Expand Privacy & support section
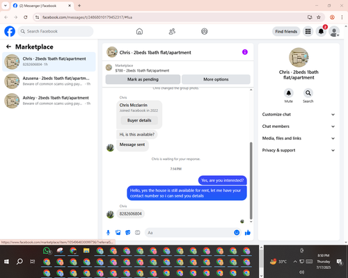348x278 pixels. [299, 150]
